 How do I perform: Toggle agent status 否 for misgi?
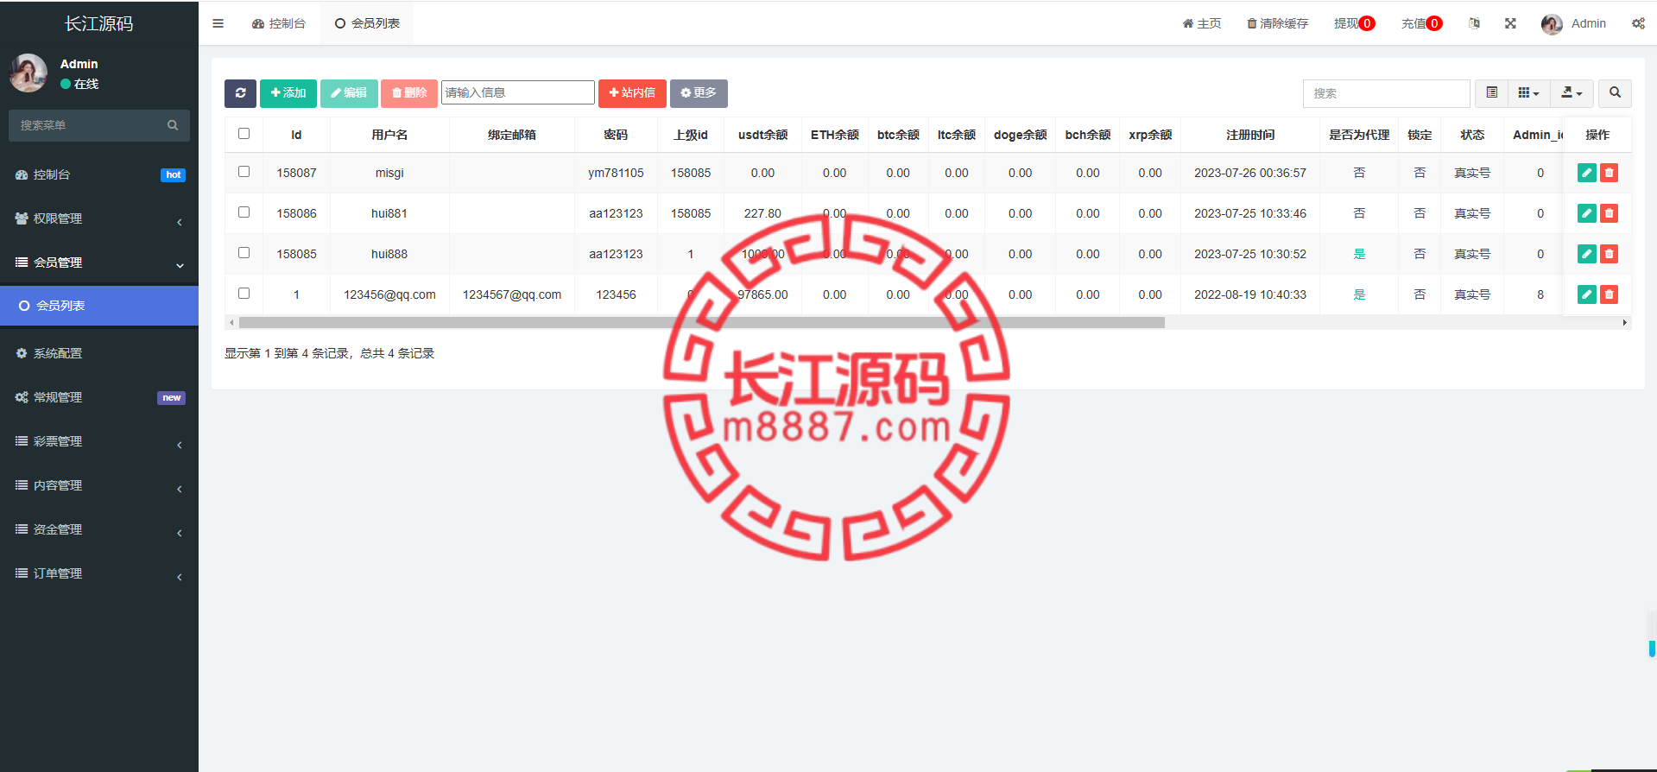coord(1359,173)
